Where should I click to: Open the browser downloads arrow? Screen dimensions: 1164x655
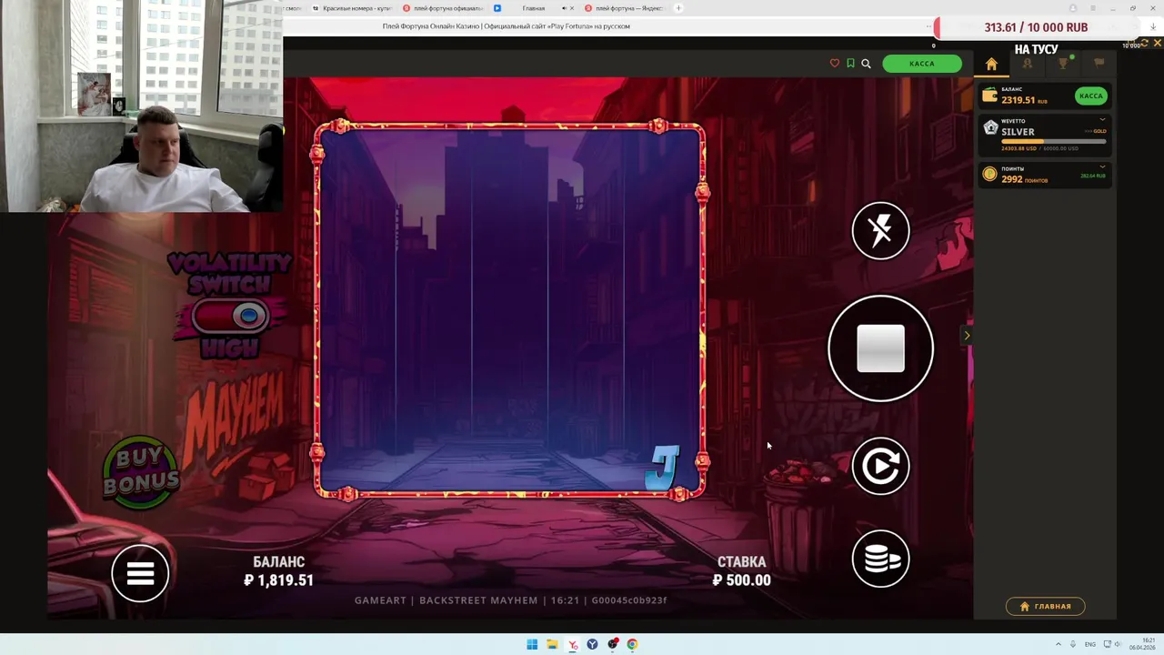click(x=1153, y=26)
